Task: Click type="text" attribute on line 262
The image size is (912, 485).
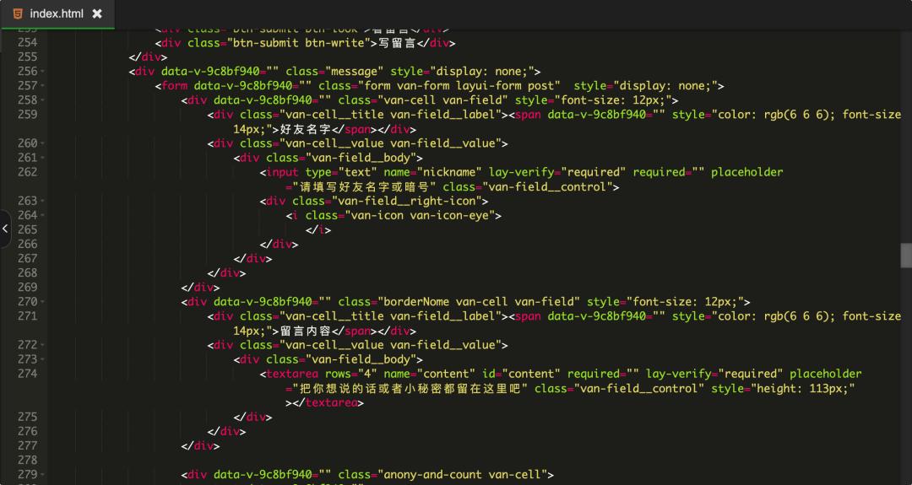Action: (341, 172)
